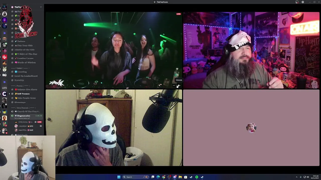Image resolution: width=321 pixels, height=180 pixels.
Task: Click Set a channel status
Action: (x=23, y=118)
